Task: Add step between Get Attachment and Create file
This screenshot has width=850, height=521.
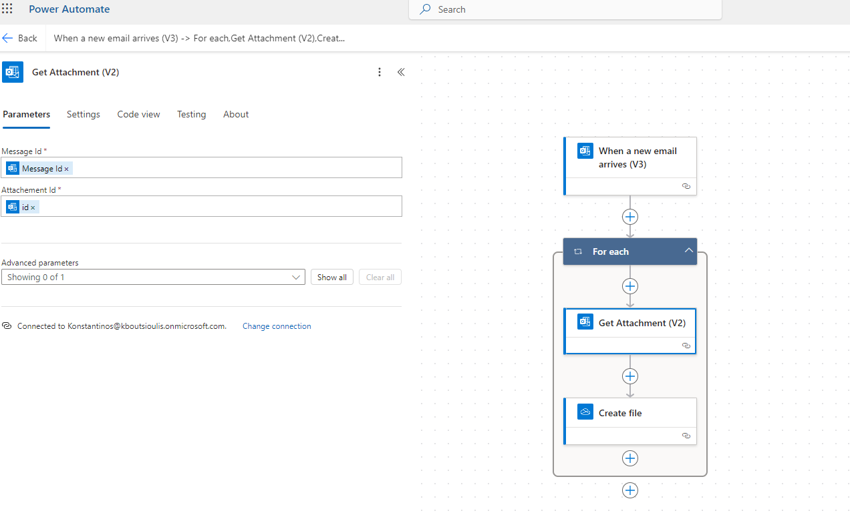Action: 630,376
